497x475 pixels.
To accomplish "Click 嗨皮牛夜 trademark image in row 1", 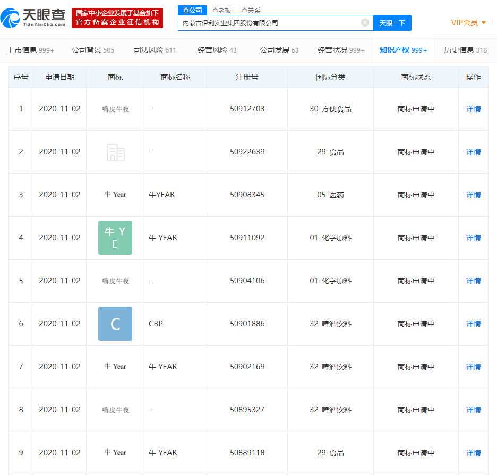I will (x=115, y=109).
